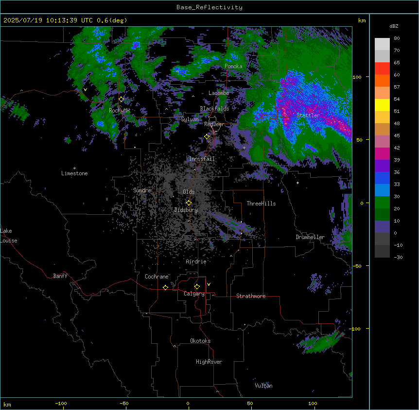419x410 pixels.
Task: Click the yellow V marker northwest of RockyMH
Action: click(x=85, y=90)
